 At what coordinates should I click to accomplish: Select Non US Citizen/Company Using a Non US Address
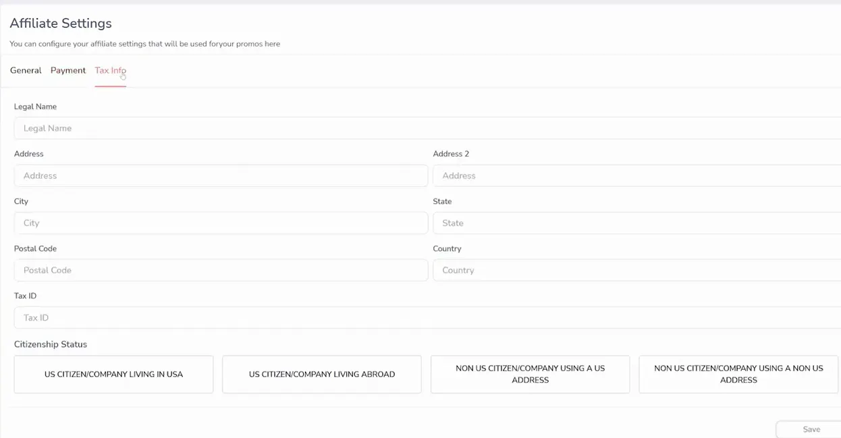738,374
